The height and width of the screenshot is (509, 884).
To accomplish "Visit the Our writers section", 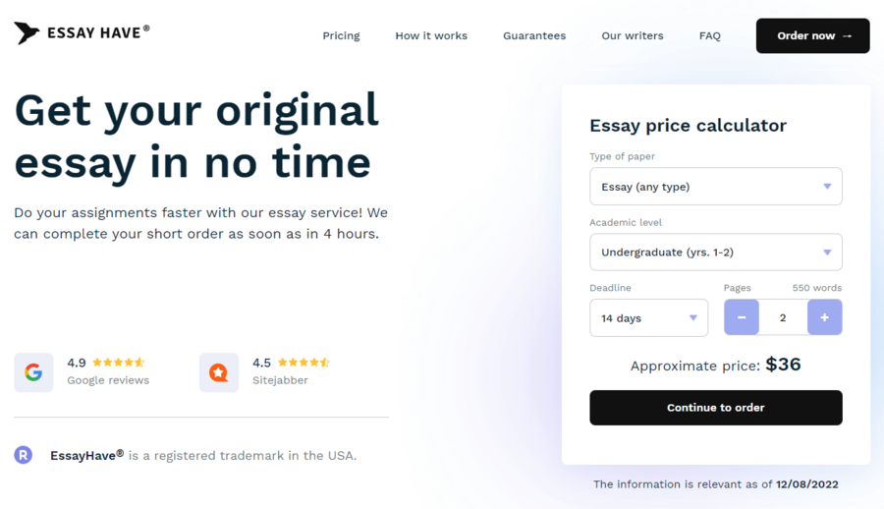I will 633,35.
